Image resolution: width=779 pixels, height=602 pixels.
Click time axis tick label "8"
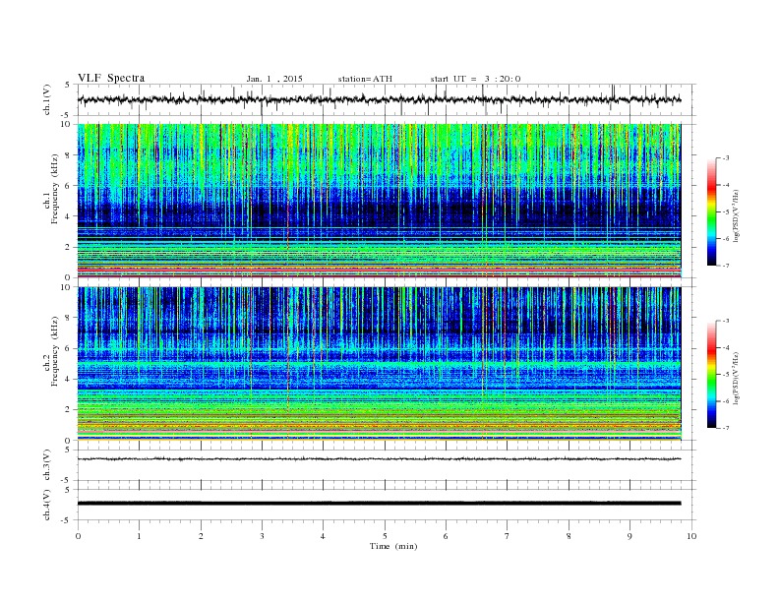point(569,536)
